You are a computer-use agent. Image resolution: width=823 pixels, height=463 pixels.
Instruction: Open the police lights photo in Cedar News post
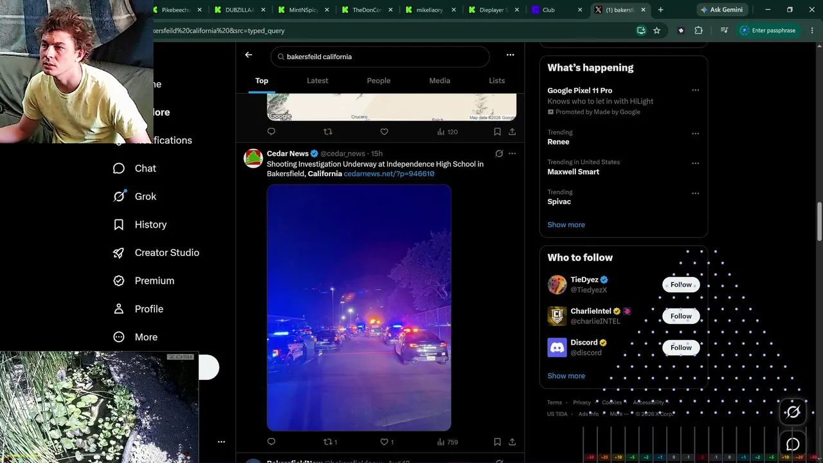(359, 308)
